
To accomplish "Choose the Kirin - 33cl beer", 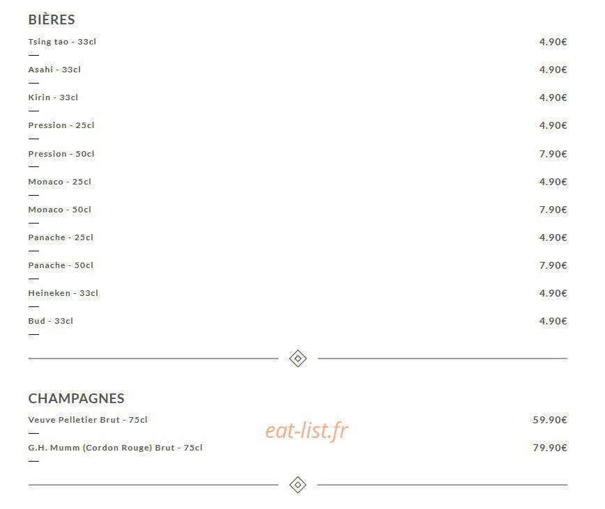I will tap(53, 97).
